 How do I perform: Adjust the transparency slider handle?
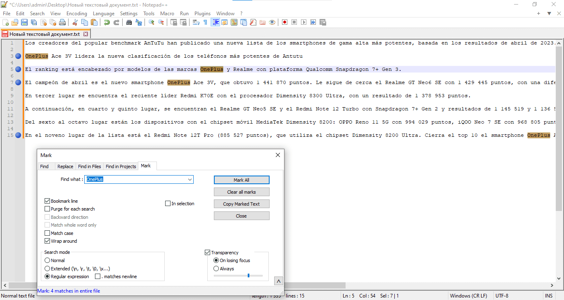pos(248,275)
